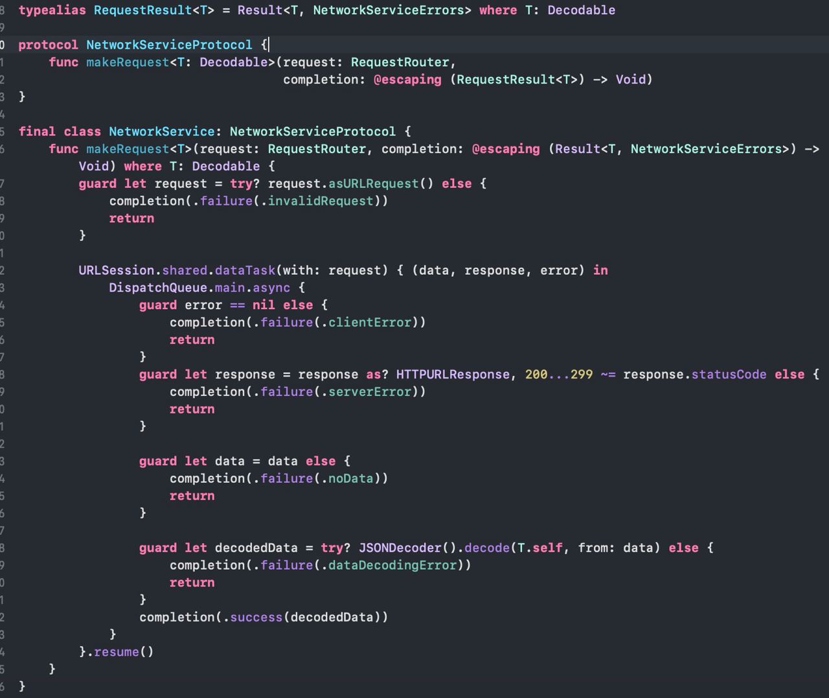Screen dimensions: 829x698
Task: Click NetworkServiceProtocol in the class conformance
Action: (312, 132)
